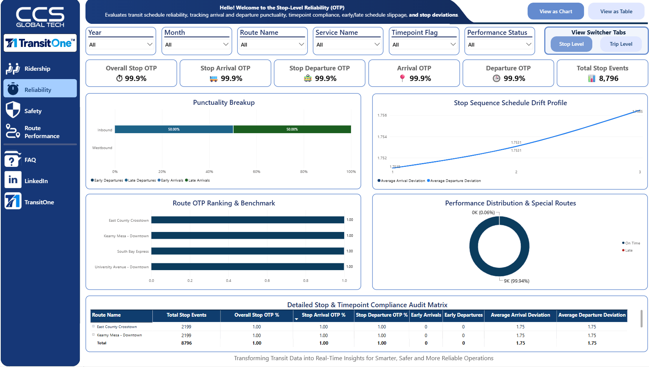The width and height of the screenshot is (649, 367).
Task: Toggle the Stop Level view
Action: coord(571,44)
